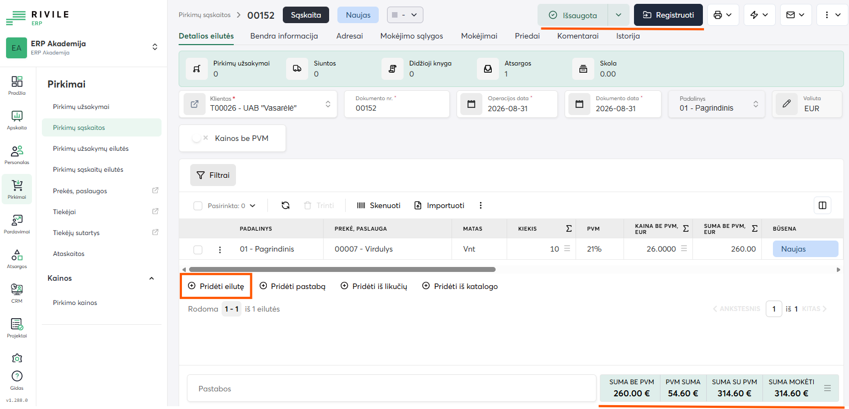Open the client link icon beside Klientas

click(x=195, y=104)
